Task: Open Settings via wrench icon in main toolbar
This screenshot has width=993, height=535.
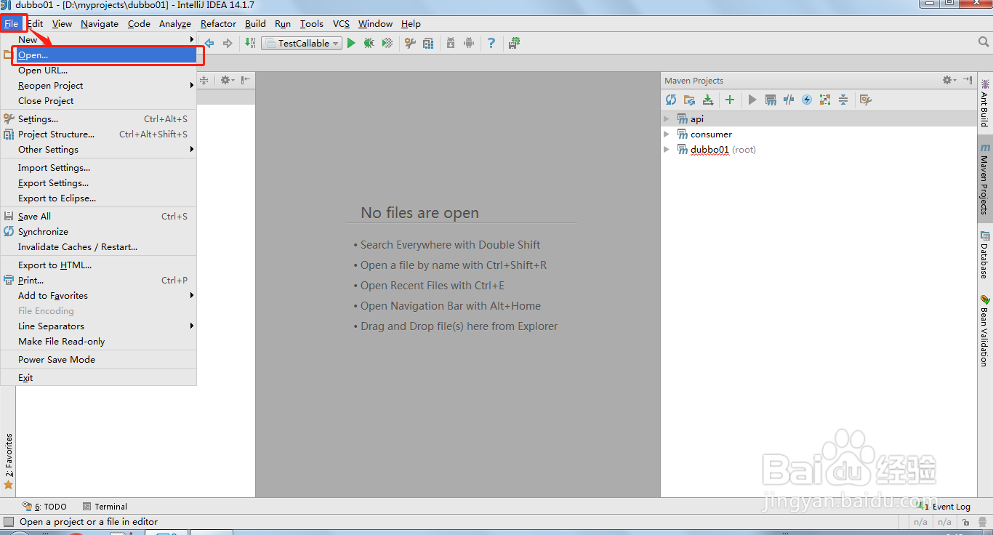Action: tap(410, 44)
